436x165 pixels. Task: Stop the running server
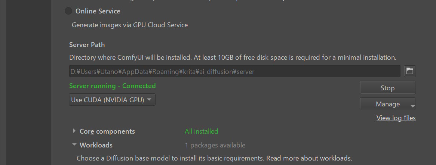tap(388, 88)
